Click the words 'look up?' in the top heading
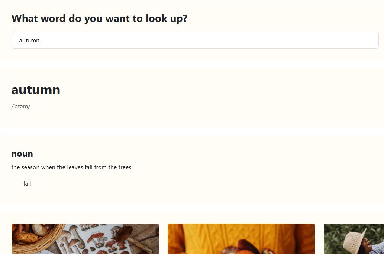 click(167, 18)
